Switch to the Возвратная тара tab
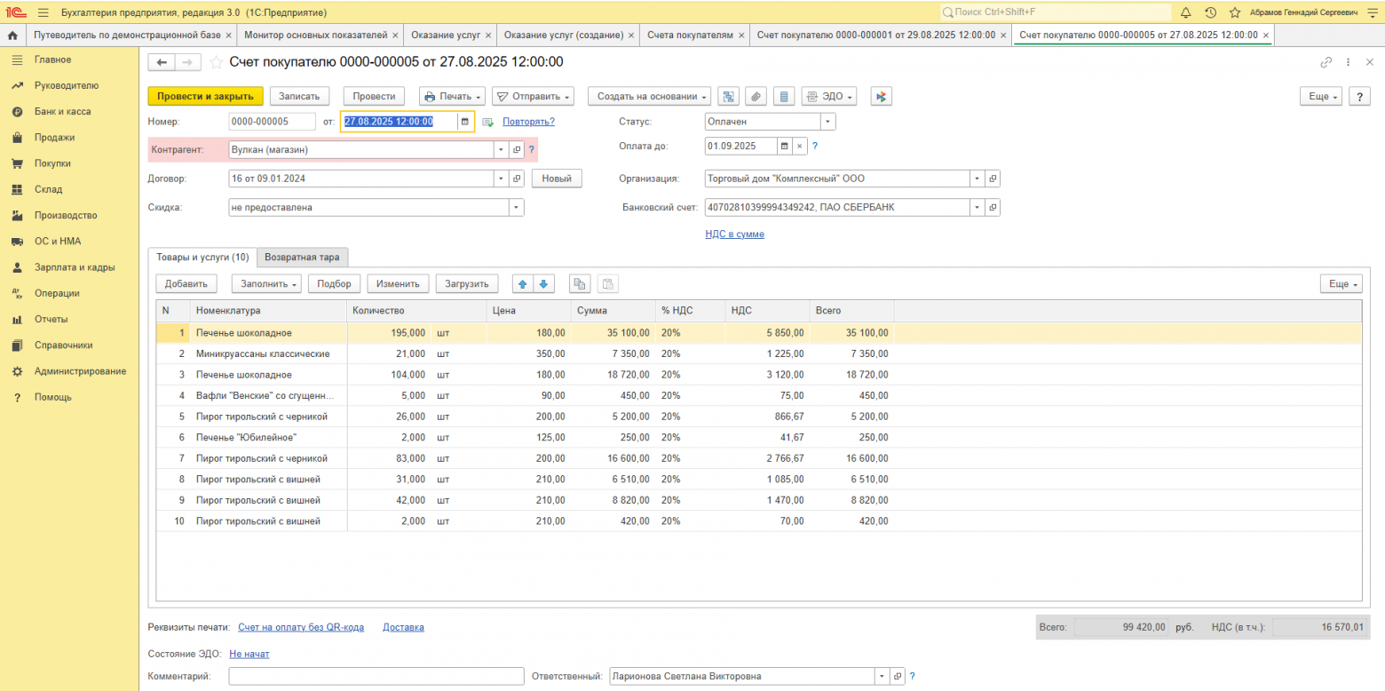The image size is (1385, 691). pyautogui.click(x=302, y=258)
